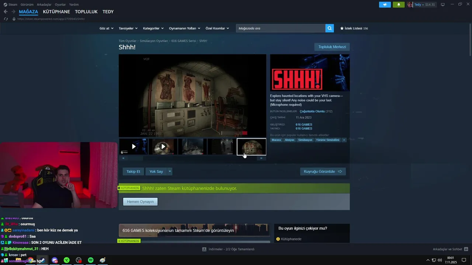Enter Big Picture mode via monitor icon
Viewport: 472px width, 265px height.
(442, 4)
